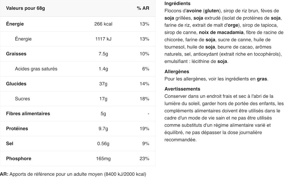Select the Phosphore 165mg value
The height and width of the screenshot is (179, 290).
coord(103,159)
